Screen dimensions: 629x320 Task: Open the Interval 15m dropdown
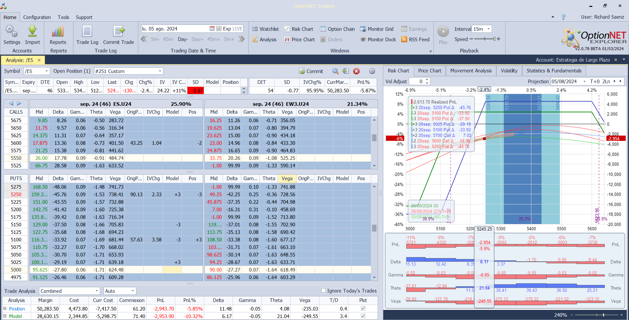pos(488,29)
